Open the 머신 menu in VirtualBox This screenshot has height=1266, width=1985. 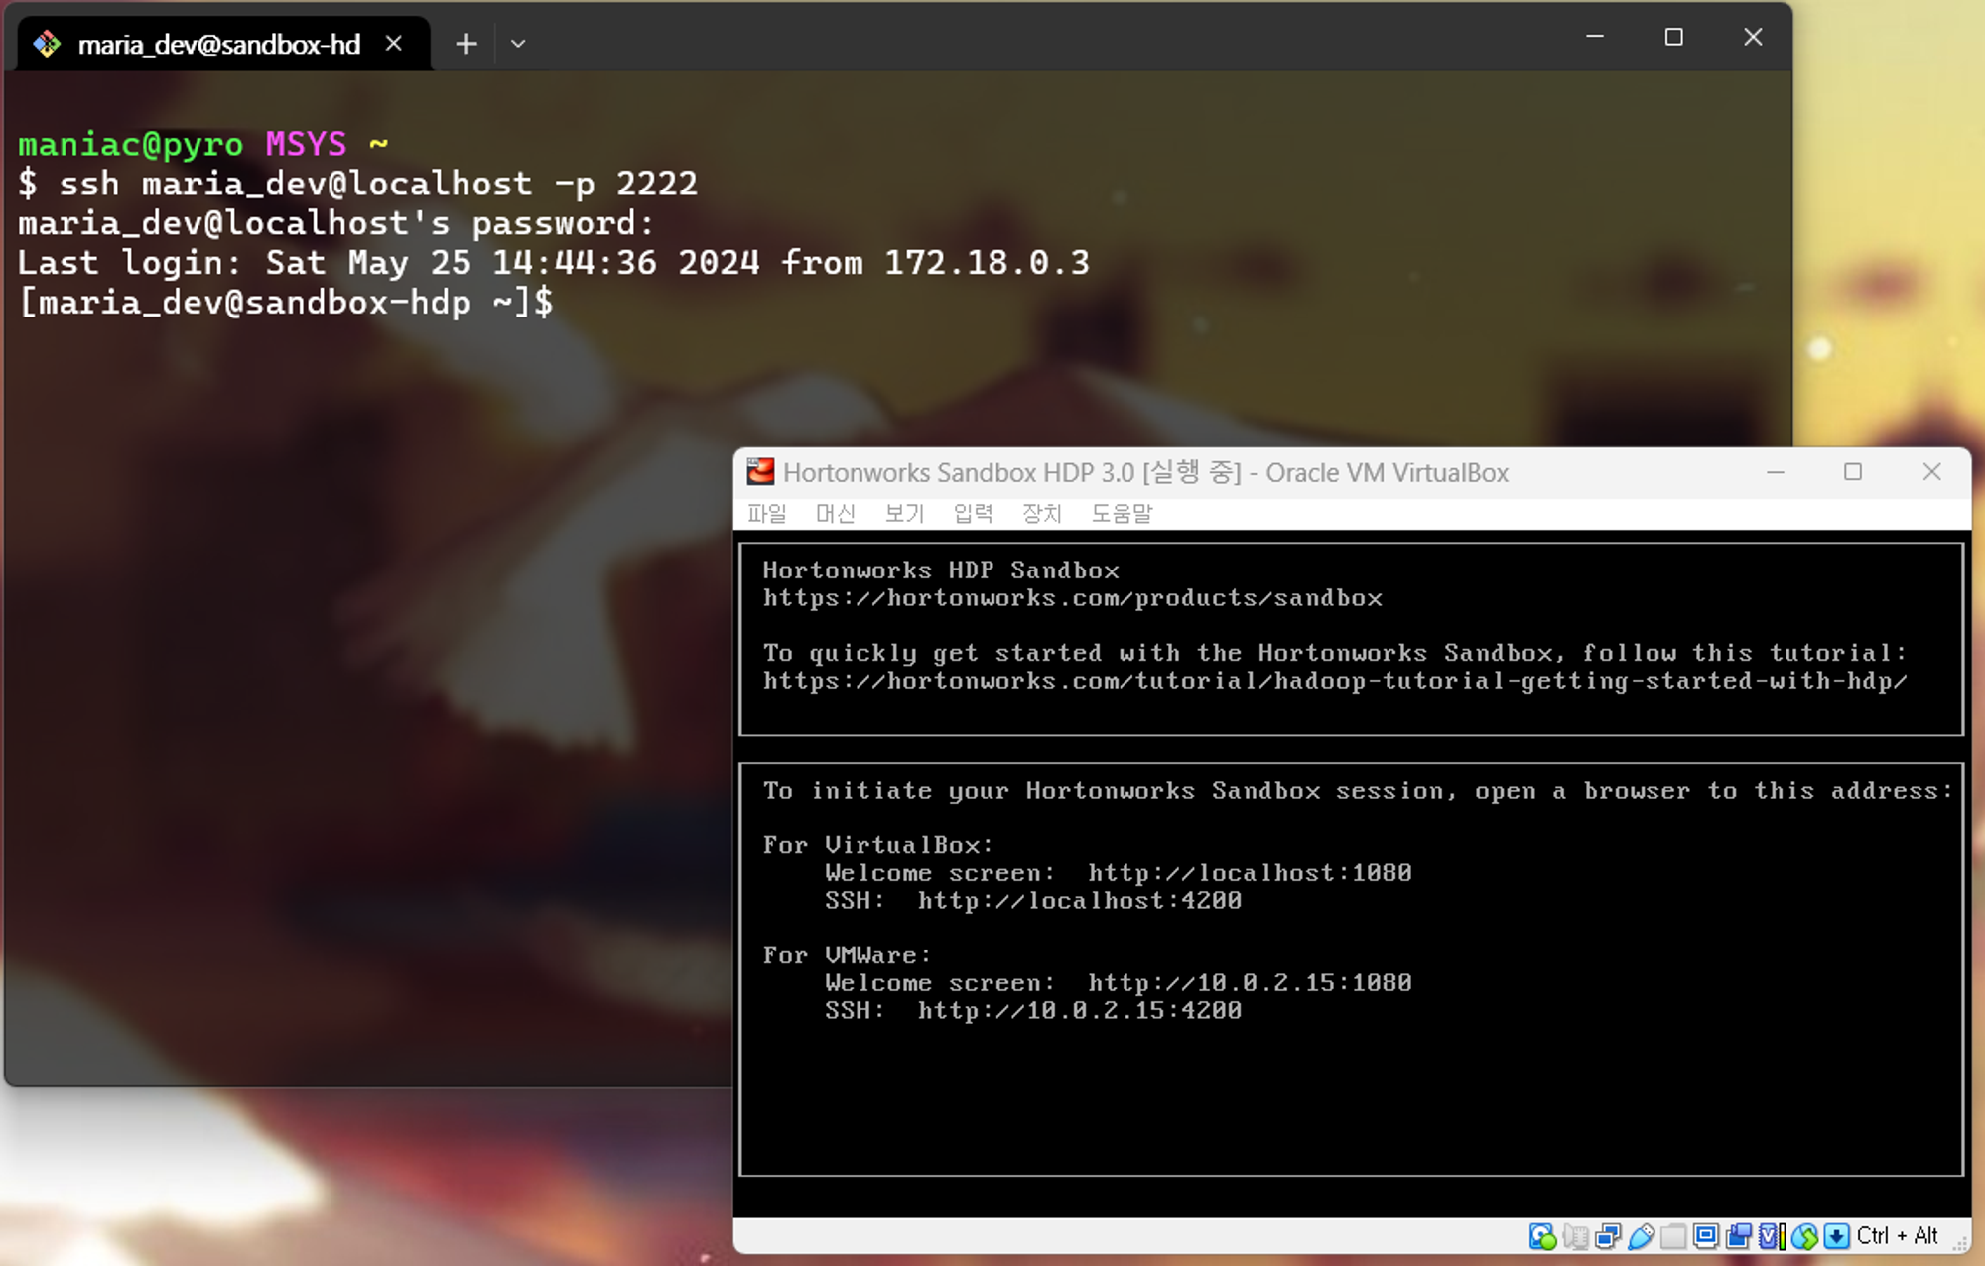coord(835,513)
